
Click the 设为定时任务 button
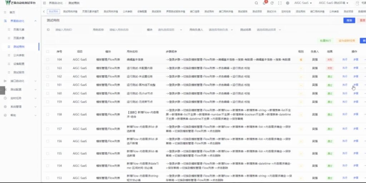pos(347,41)
